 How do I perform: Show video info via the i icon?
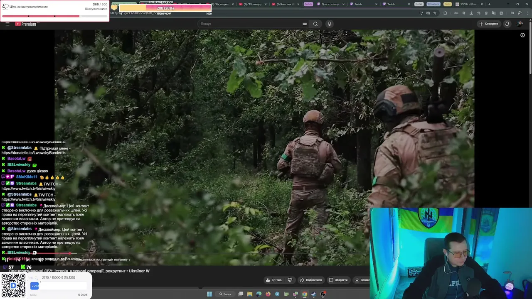click(x=523, y=35)
